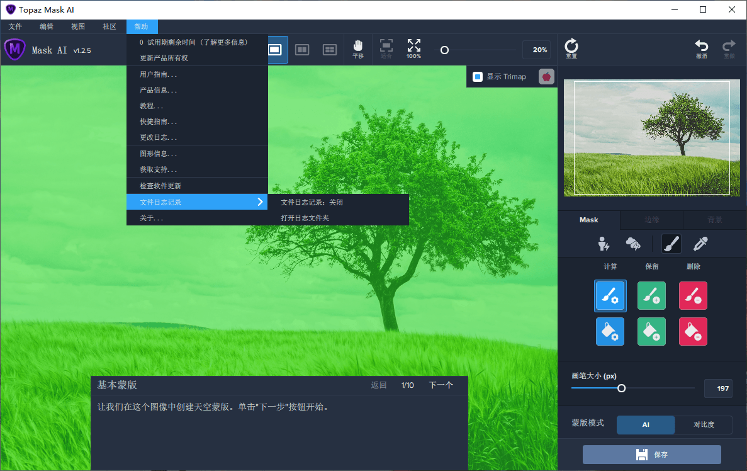Redo with the 重做 arrow icon

point(729,48)
